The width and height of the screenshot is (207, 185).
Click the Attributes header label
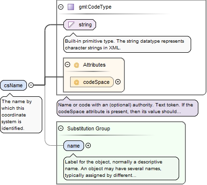click(x=94, y=65)
